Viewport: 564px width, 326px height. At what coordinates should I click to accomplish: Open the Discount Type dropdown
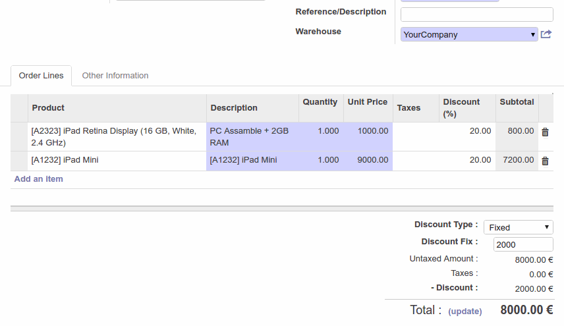tap(519, 227)
